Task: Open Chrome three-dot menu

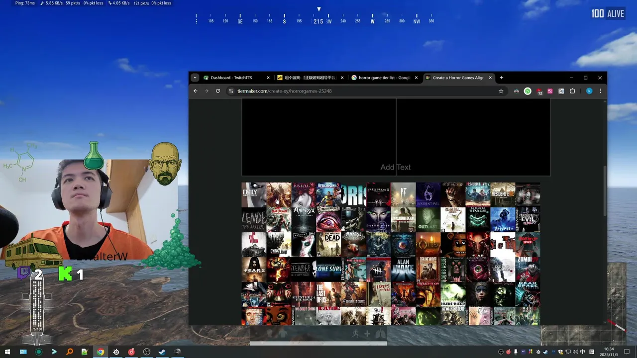Action: [601, 91]
